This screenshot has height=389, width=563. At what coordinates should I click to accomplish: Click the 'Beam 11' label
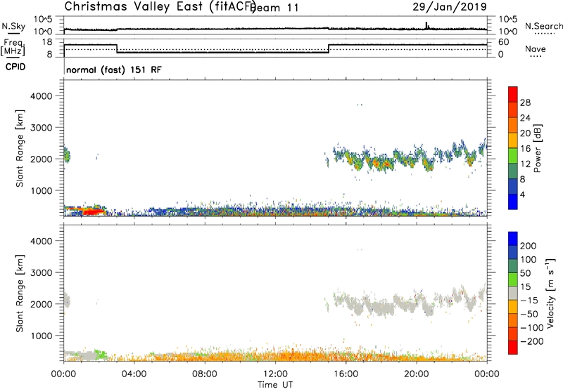tap(274, 8)
